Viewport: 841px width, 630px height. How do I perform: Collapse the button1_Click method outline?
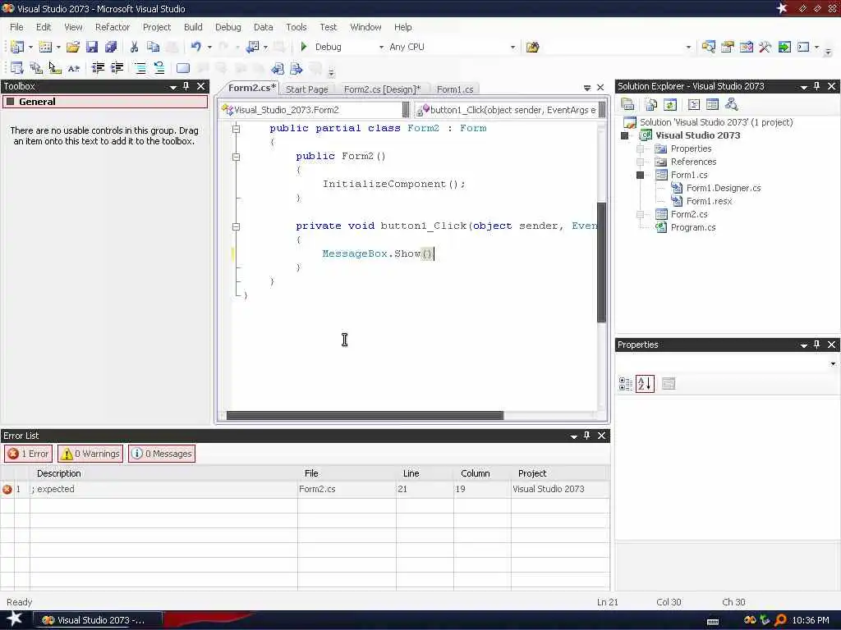pyautogui.click(x=236, y=226)
